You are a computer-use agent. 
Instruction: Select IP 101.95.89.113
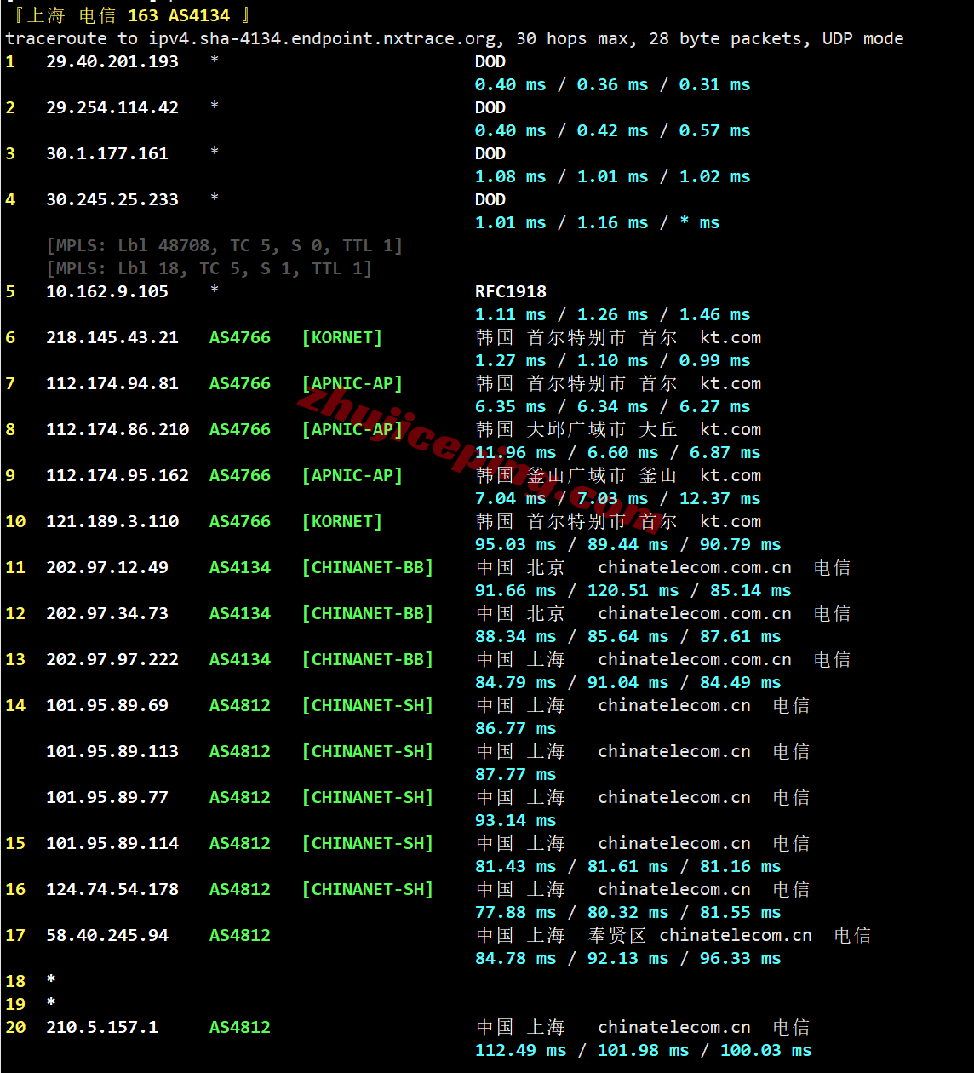click(112, 751)
